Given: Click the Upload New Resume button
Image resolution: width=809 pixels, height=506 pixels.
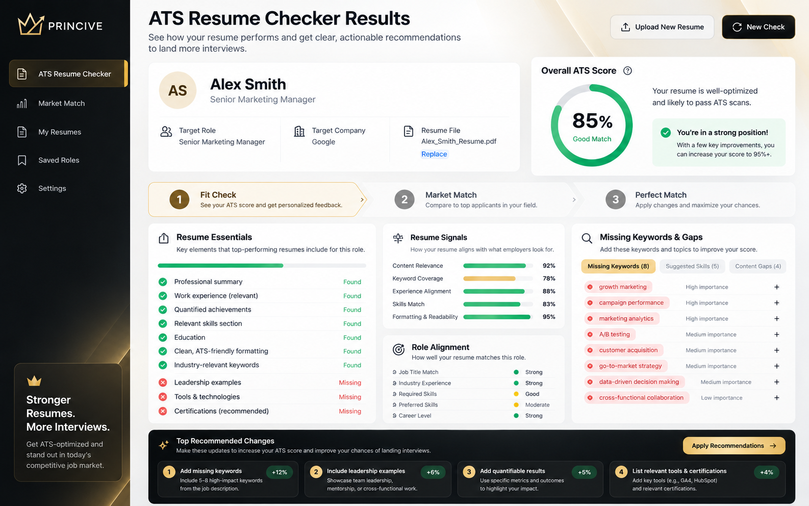Looking at the screenshot, I should (662, 27).
